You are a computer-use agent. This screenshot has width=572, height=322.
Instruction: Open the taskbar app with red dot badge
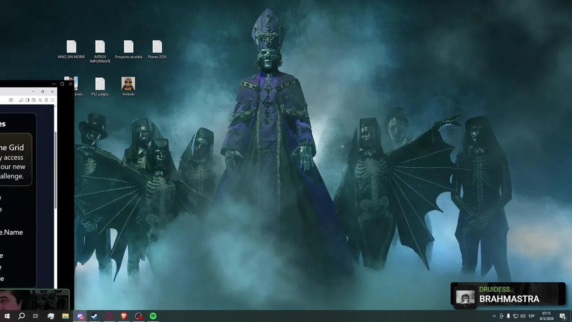pos(139,316)
